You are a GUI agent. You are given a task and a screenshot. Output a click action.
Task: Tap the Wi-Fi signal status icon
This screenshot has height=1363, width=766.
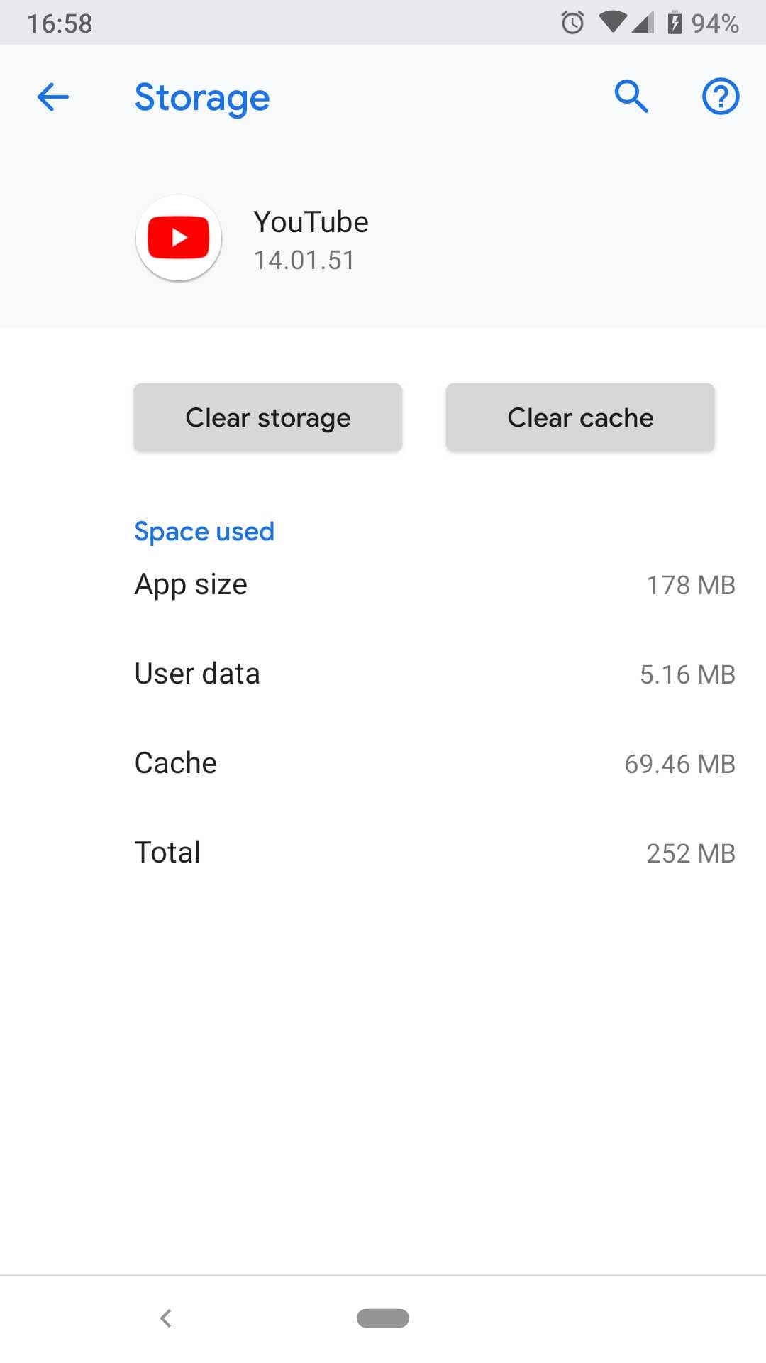[612, 21]
